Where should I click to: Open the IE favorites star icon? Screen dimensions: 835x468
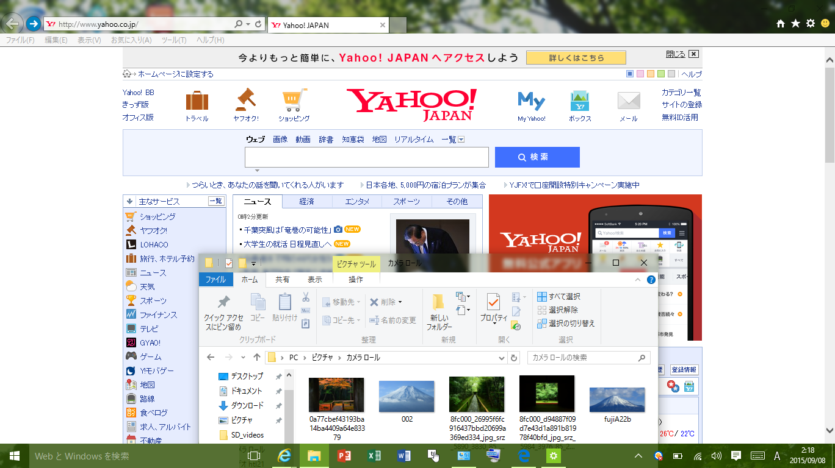click(795, 24)
